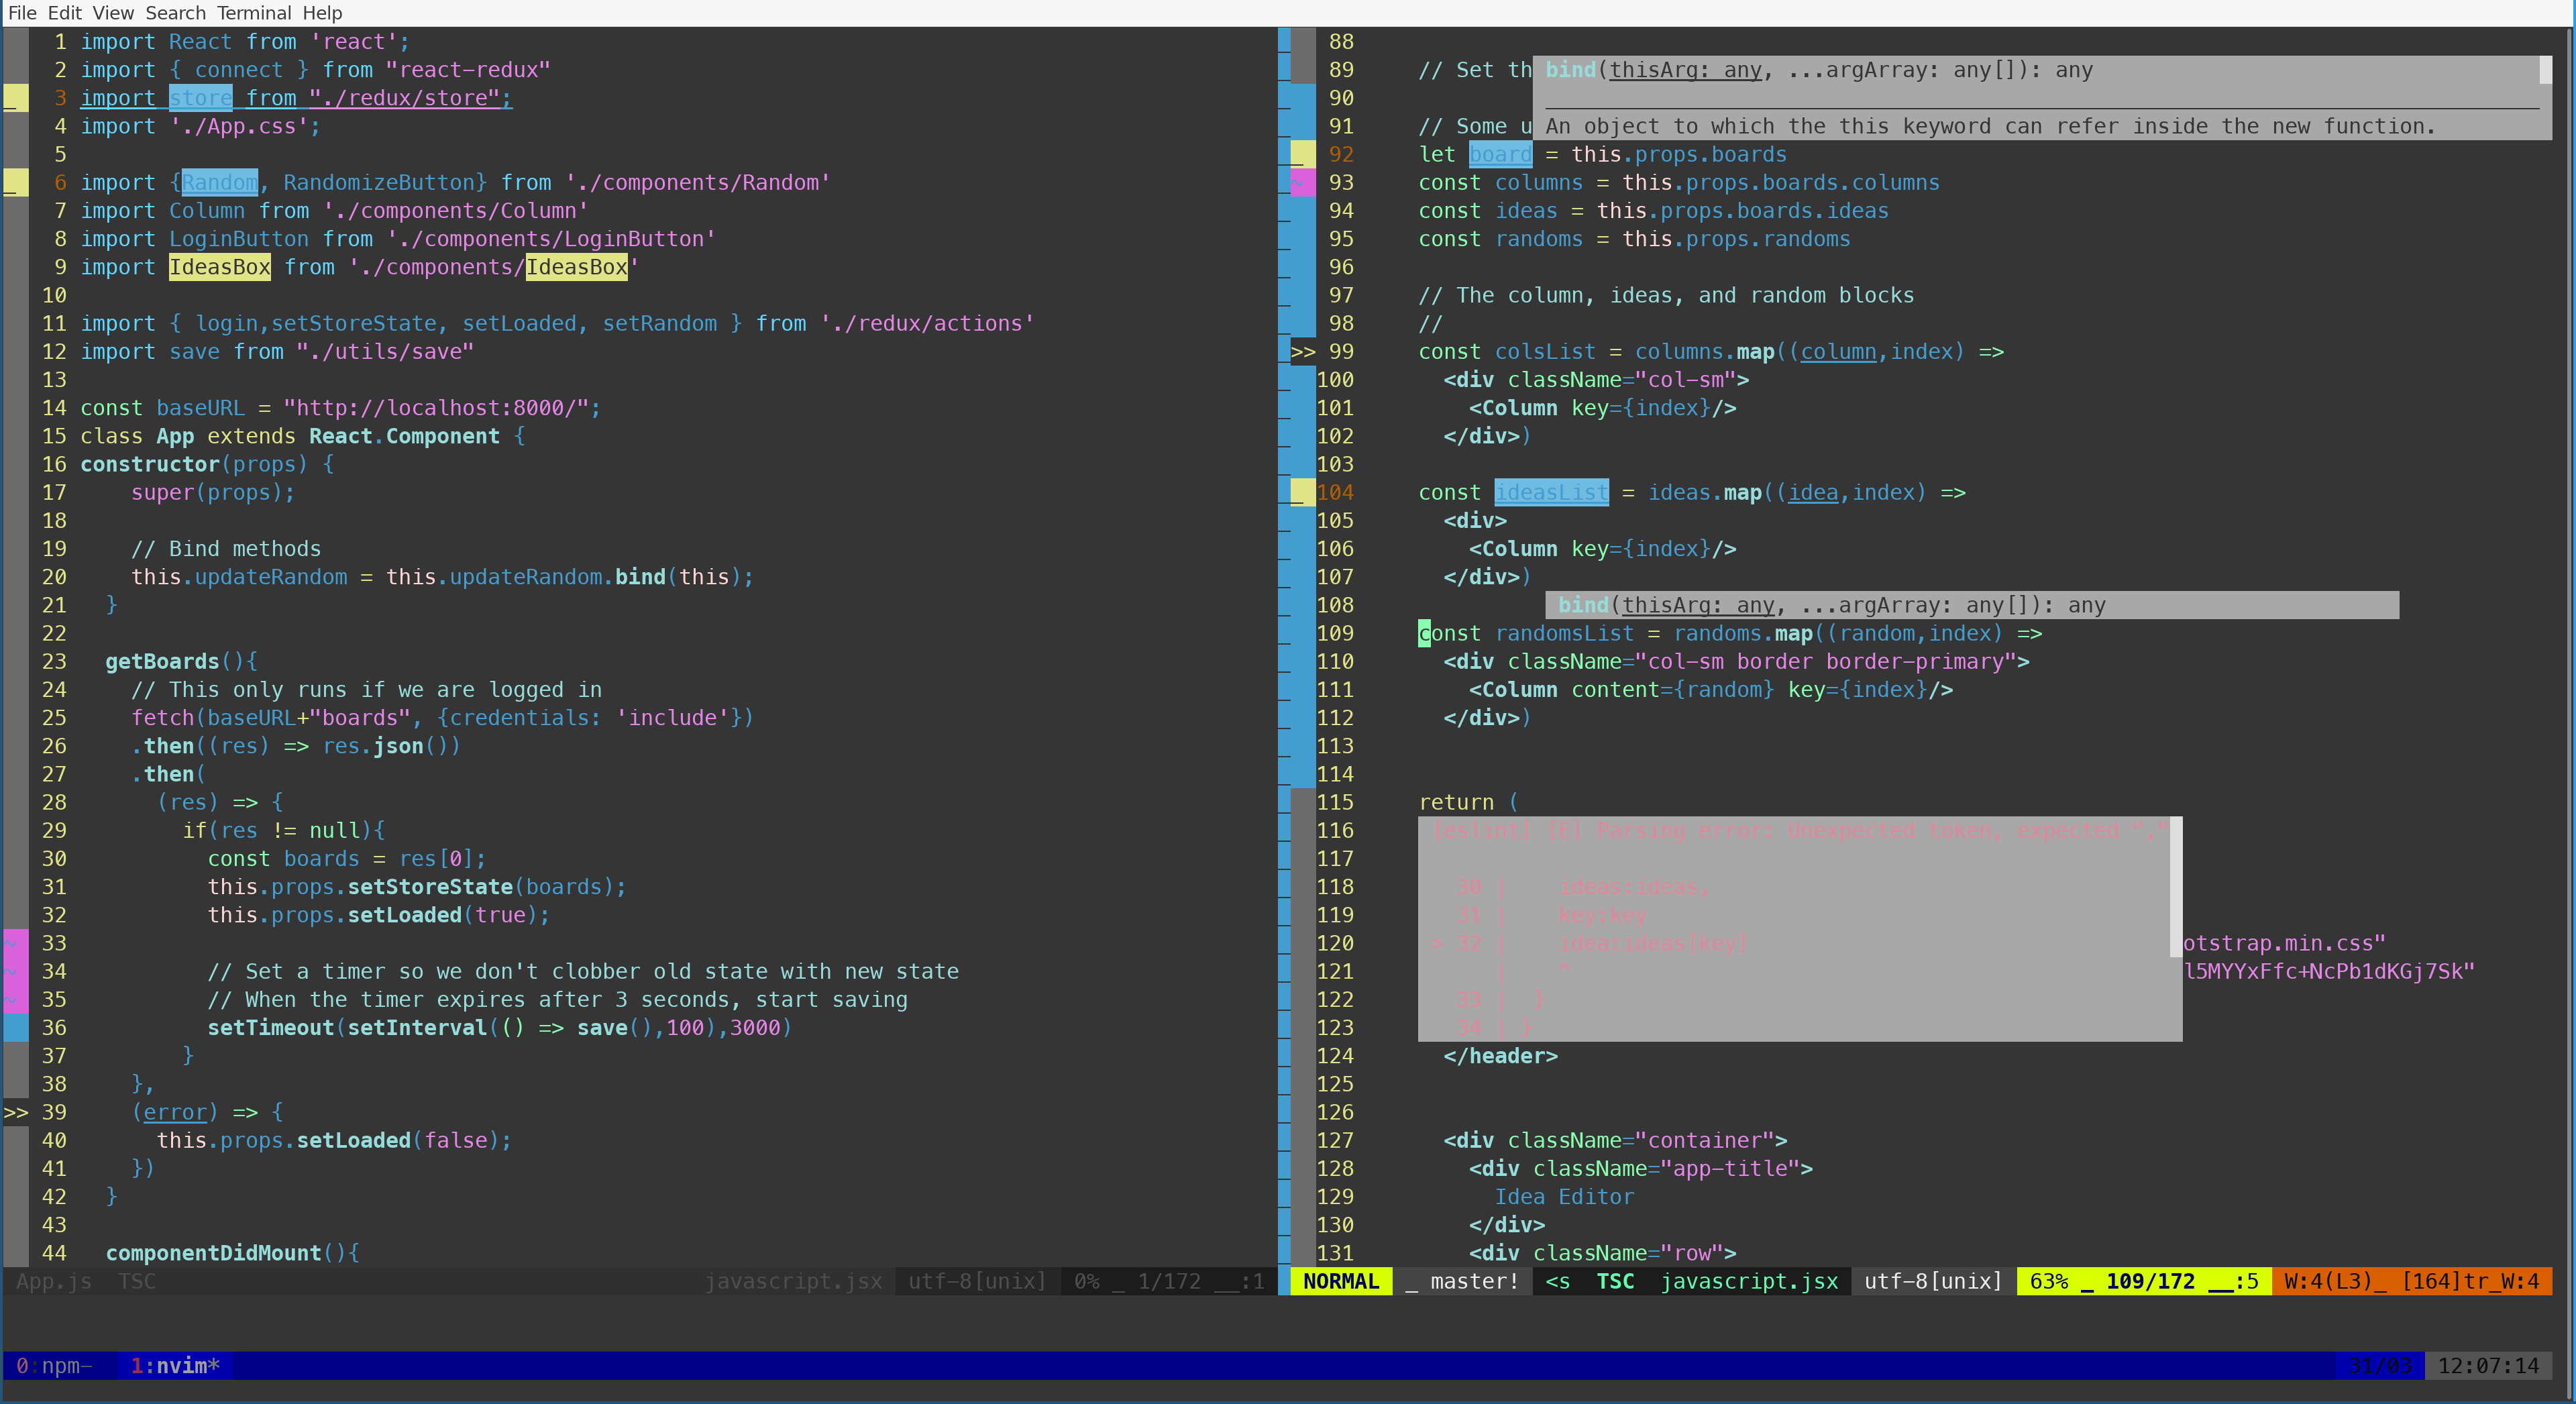Click the magenta git-change marker beside line 93

[1303, 183]
